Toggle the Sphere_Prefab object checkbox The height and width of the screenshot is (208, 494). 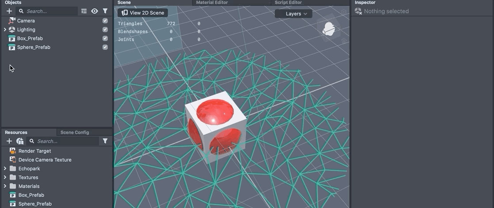tap(105, 47)
